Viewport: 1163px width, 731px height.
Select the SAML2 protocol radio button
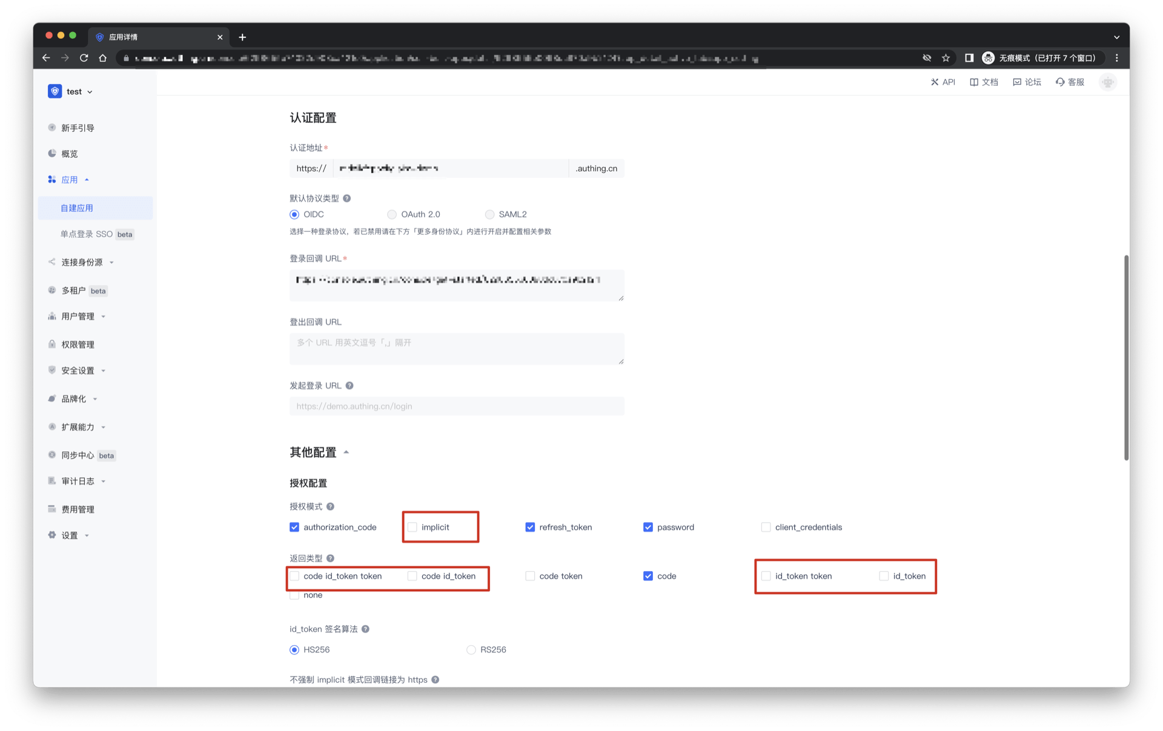coord(489,214)
